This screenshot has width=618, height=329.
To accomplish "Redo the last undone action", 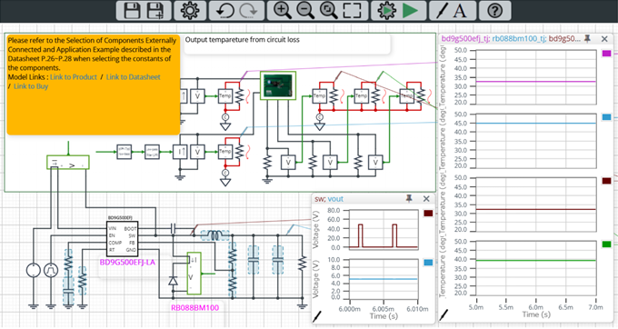I will coord(248,11).
